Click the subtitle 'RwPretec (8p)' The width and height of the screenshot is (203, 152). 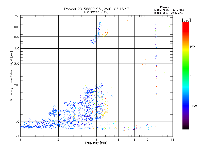click(x=96, y=12)
